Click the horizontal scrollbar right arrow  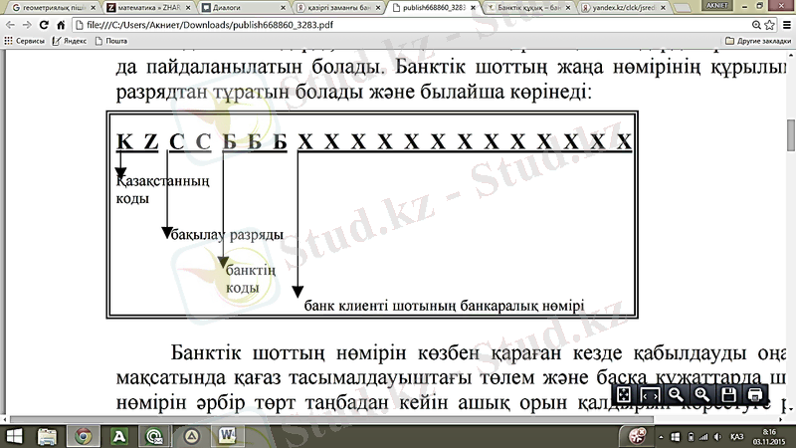(783, 419)
